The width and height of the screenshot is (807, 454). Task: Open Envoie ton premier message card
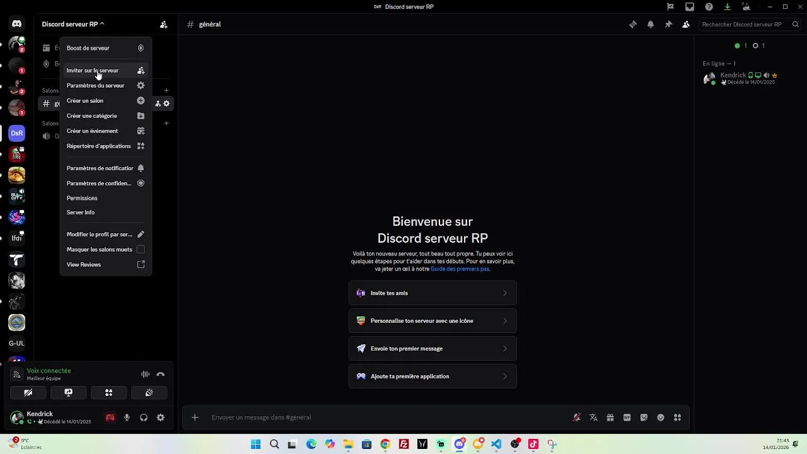point(433,349)
